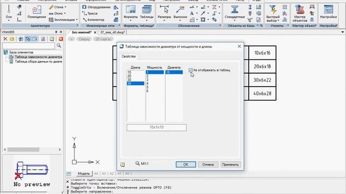Open the Объекты из базы panel dropdown
Viewport: 346px width, 194px height.
coord(257,26)
